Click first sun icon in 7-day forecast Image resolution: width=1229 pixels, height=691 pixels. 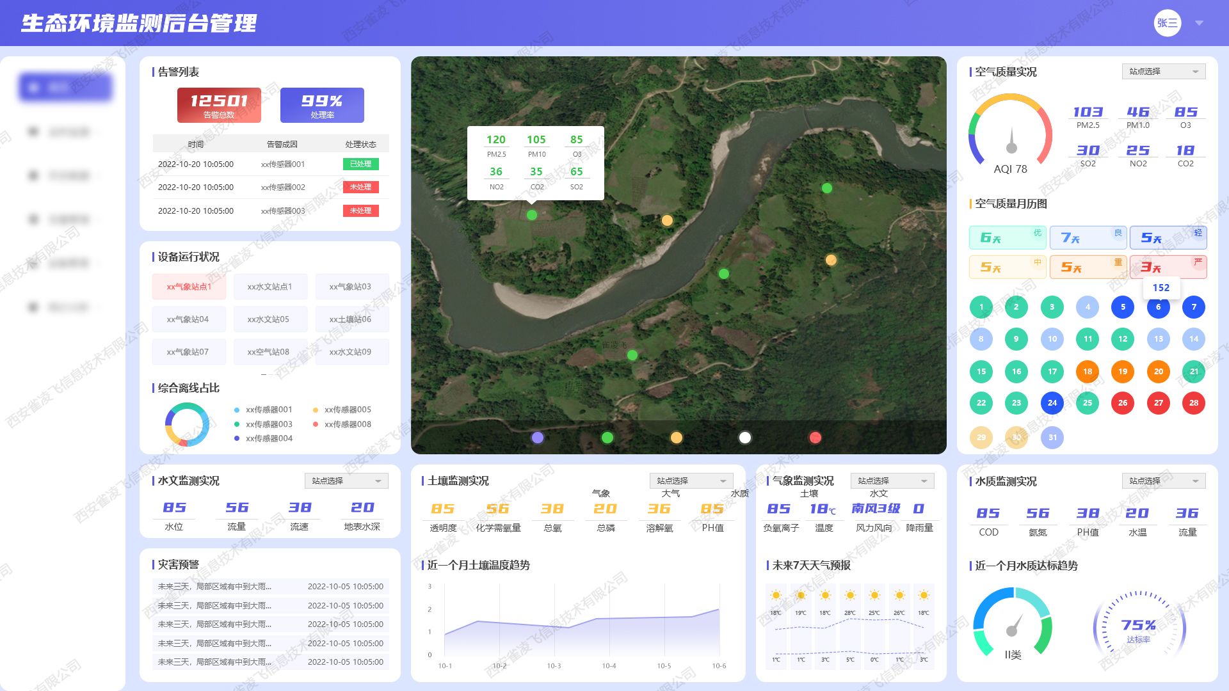click(776, 595)
